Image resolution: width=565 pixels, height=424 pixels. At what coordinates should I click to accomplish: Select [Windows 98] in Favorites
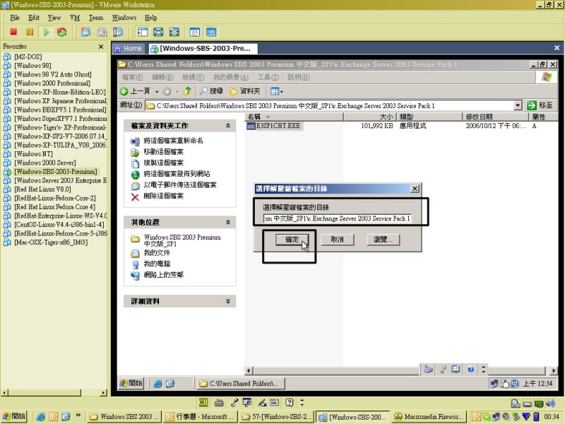[x=32, y=66]
